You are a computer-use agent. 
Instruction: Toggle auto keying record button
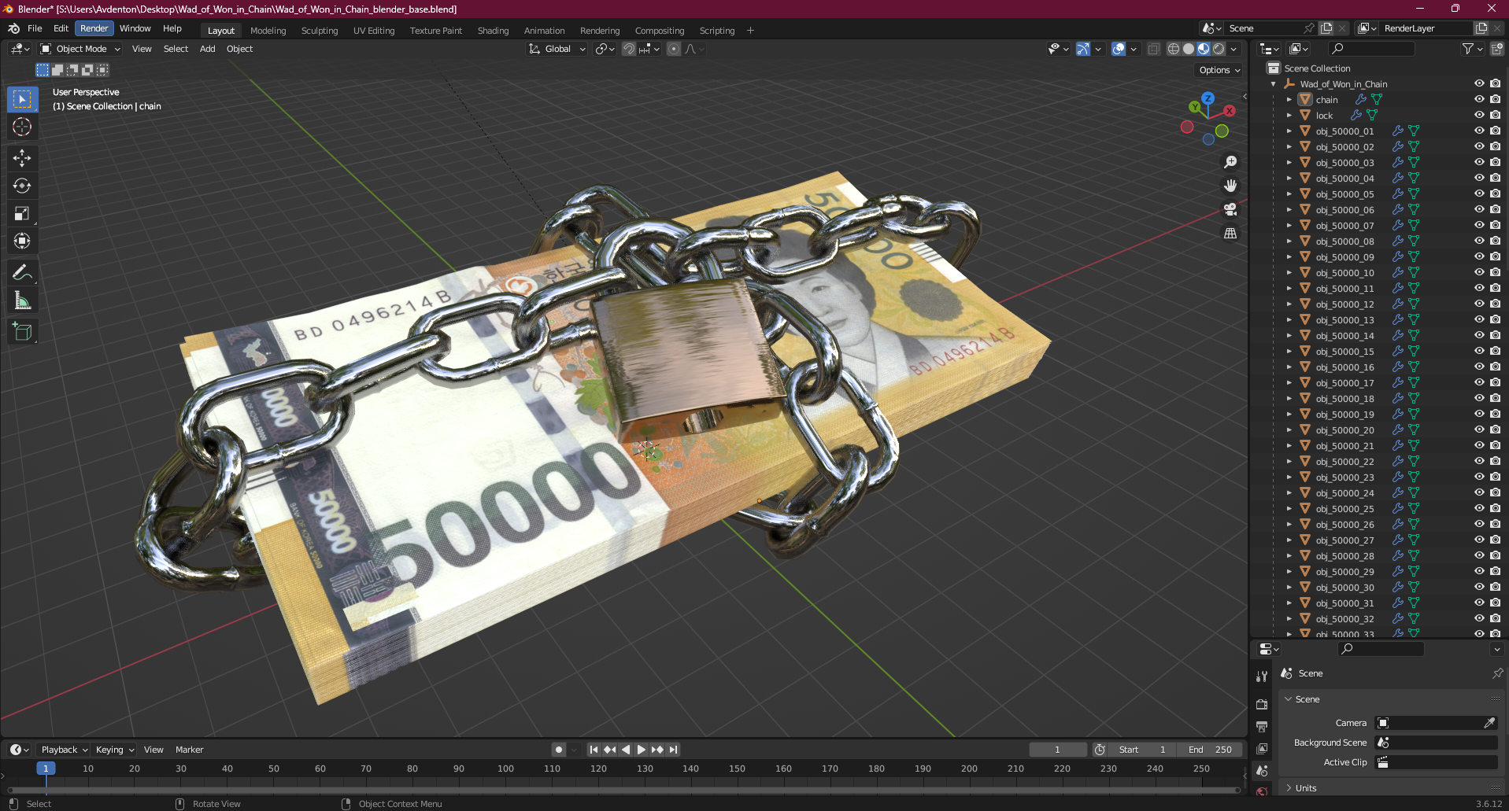point(559,750)
